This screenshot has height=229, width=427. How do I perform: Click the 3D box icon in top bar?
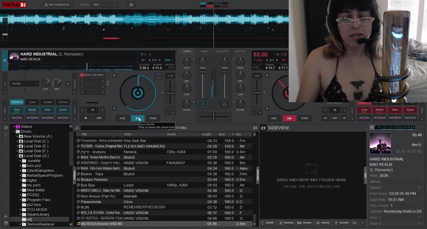coord(131,5)
